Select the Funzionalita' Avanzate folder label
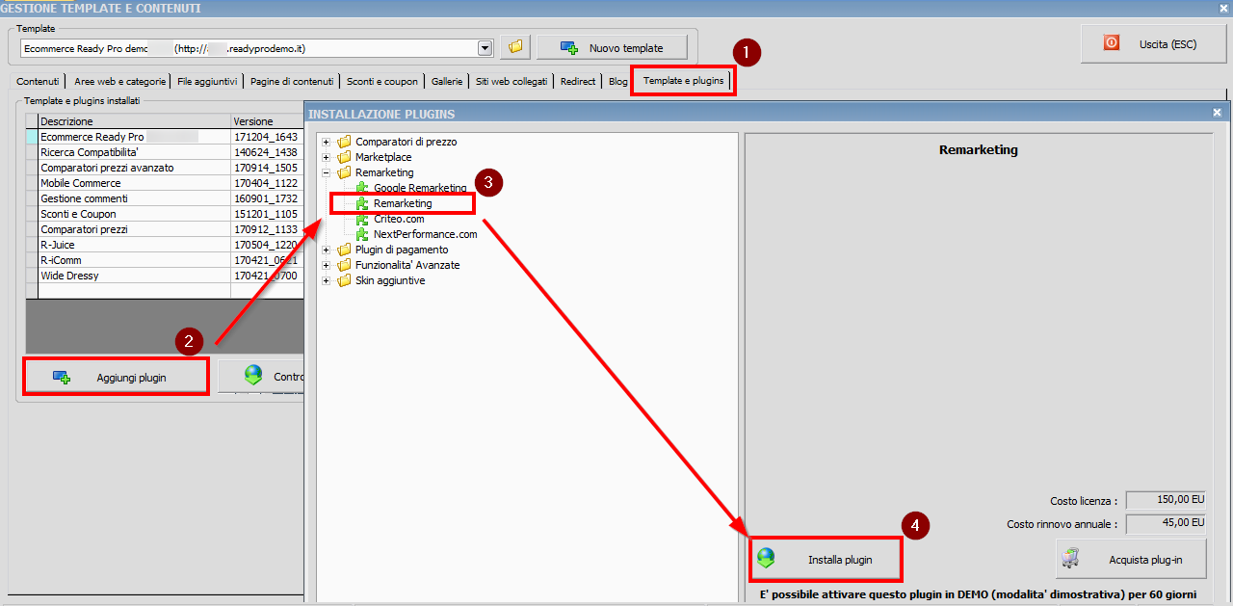1233x606 pixels. 407,265
